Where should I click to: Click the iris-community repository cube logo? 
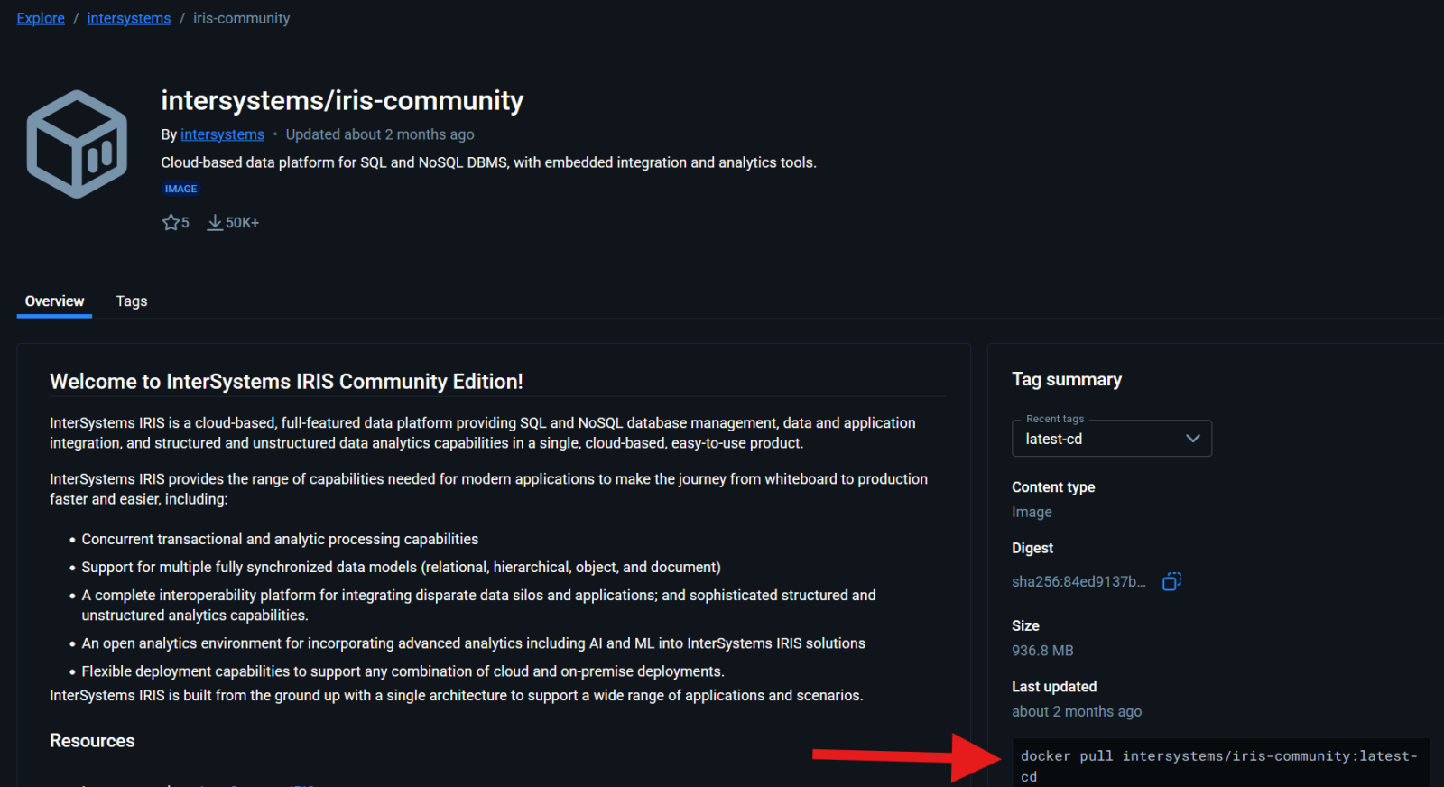(x=77, y=144)
